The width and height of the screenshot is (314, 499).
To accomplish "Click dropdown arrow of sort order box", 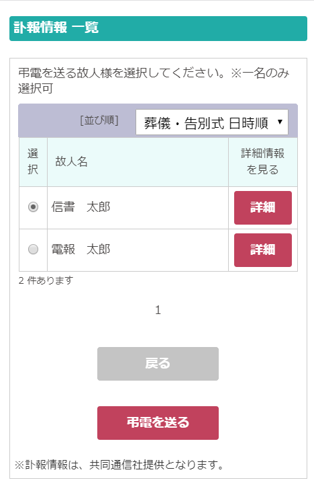I will pos(280,122).
